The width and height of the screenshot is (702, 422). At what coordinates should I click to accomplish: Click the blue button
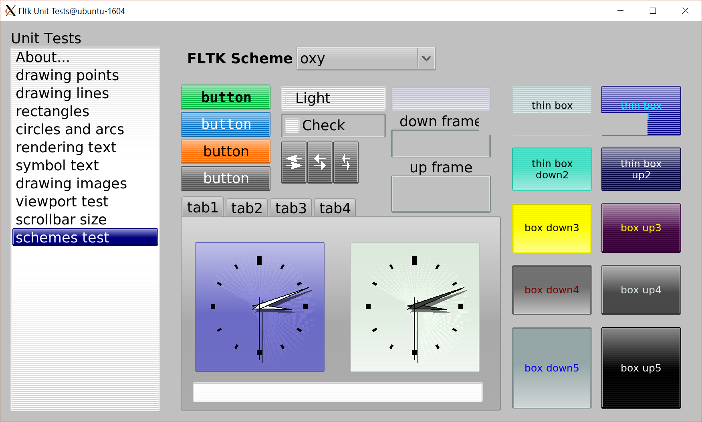click(226, 124)
